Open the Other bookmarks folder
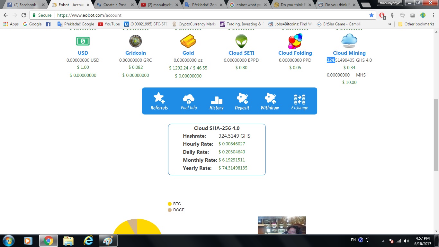Viewport: 439px width, 247px height. pyautogui.click(x=416, y=24)
